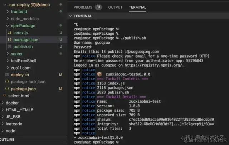Open index.js in npmPackage
Image resolution: width=229 pixels, height=145 pixels.
[21, 33]
